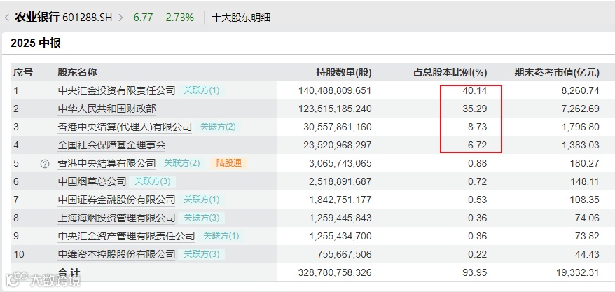Image resolution: width=615 pixels, height=292 pixels.
Task: Click ratio value 0.53
Action: pyautogui.click(x=477, y=200)
